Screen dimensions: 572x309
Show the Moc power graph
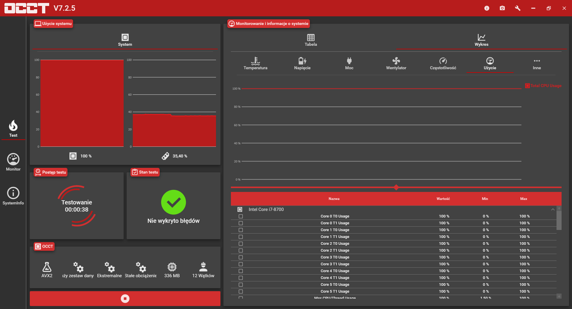349,64
